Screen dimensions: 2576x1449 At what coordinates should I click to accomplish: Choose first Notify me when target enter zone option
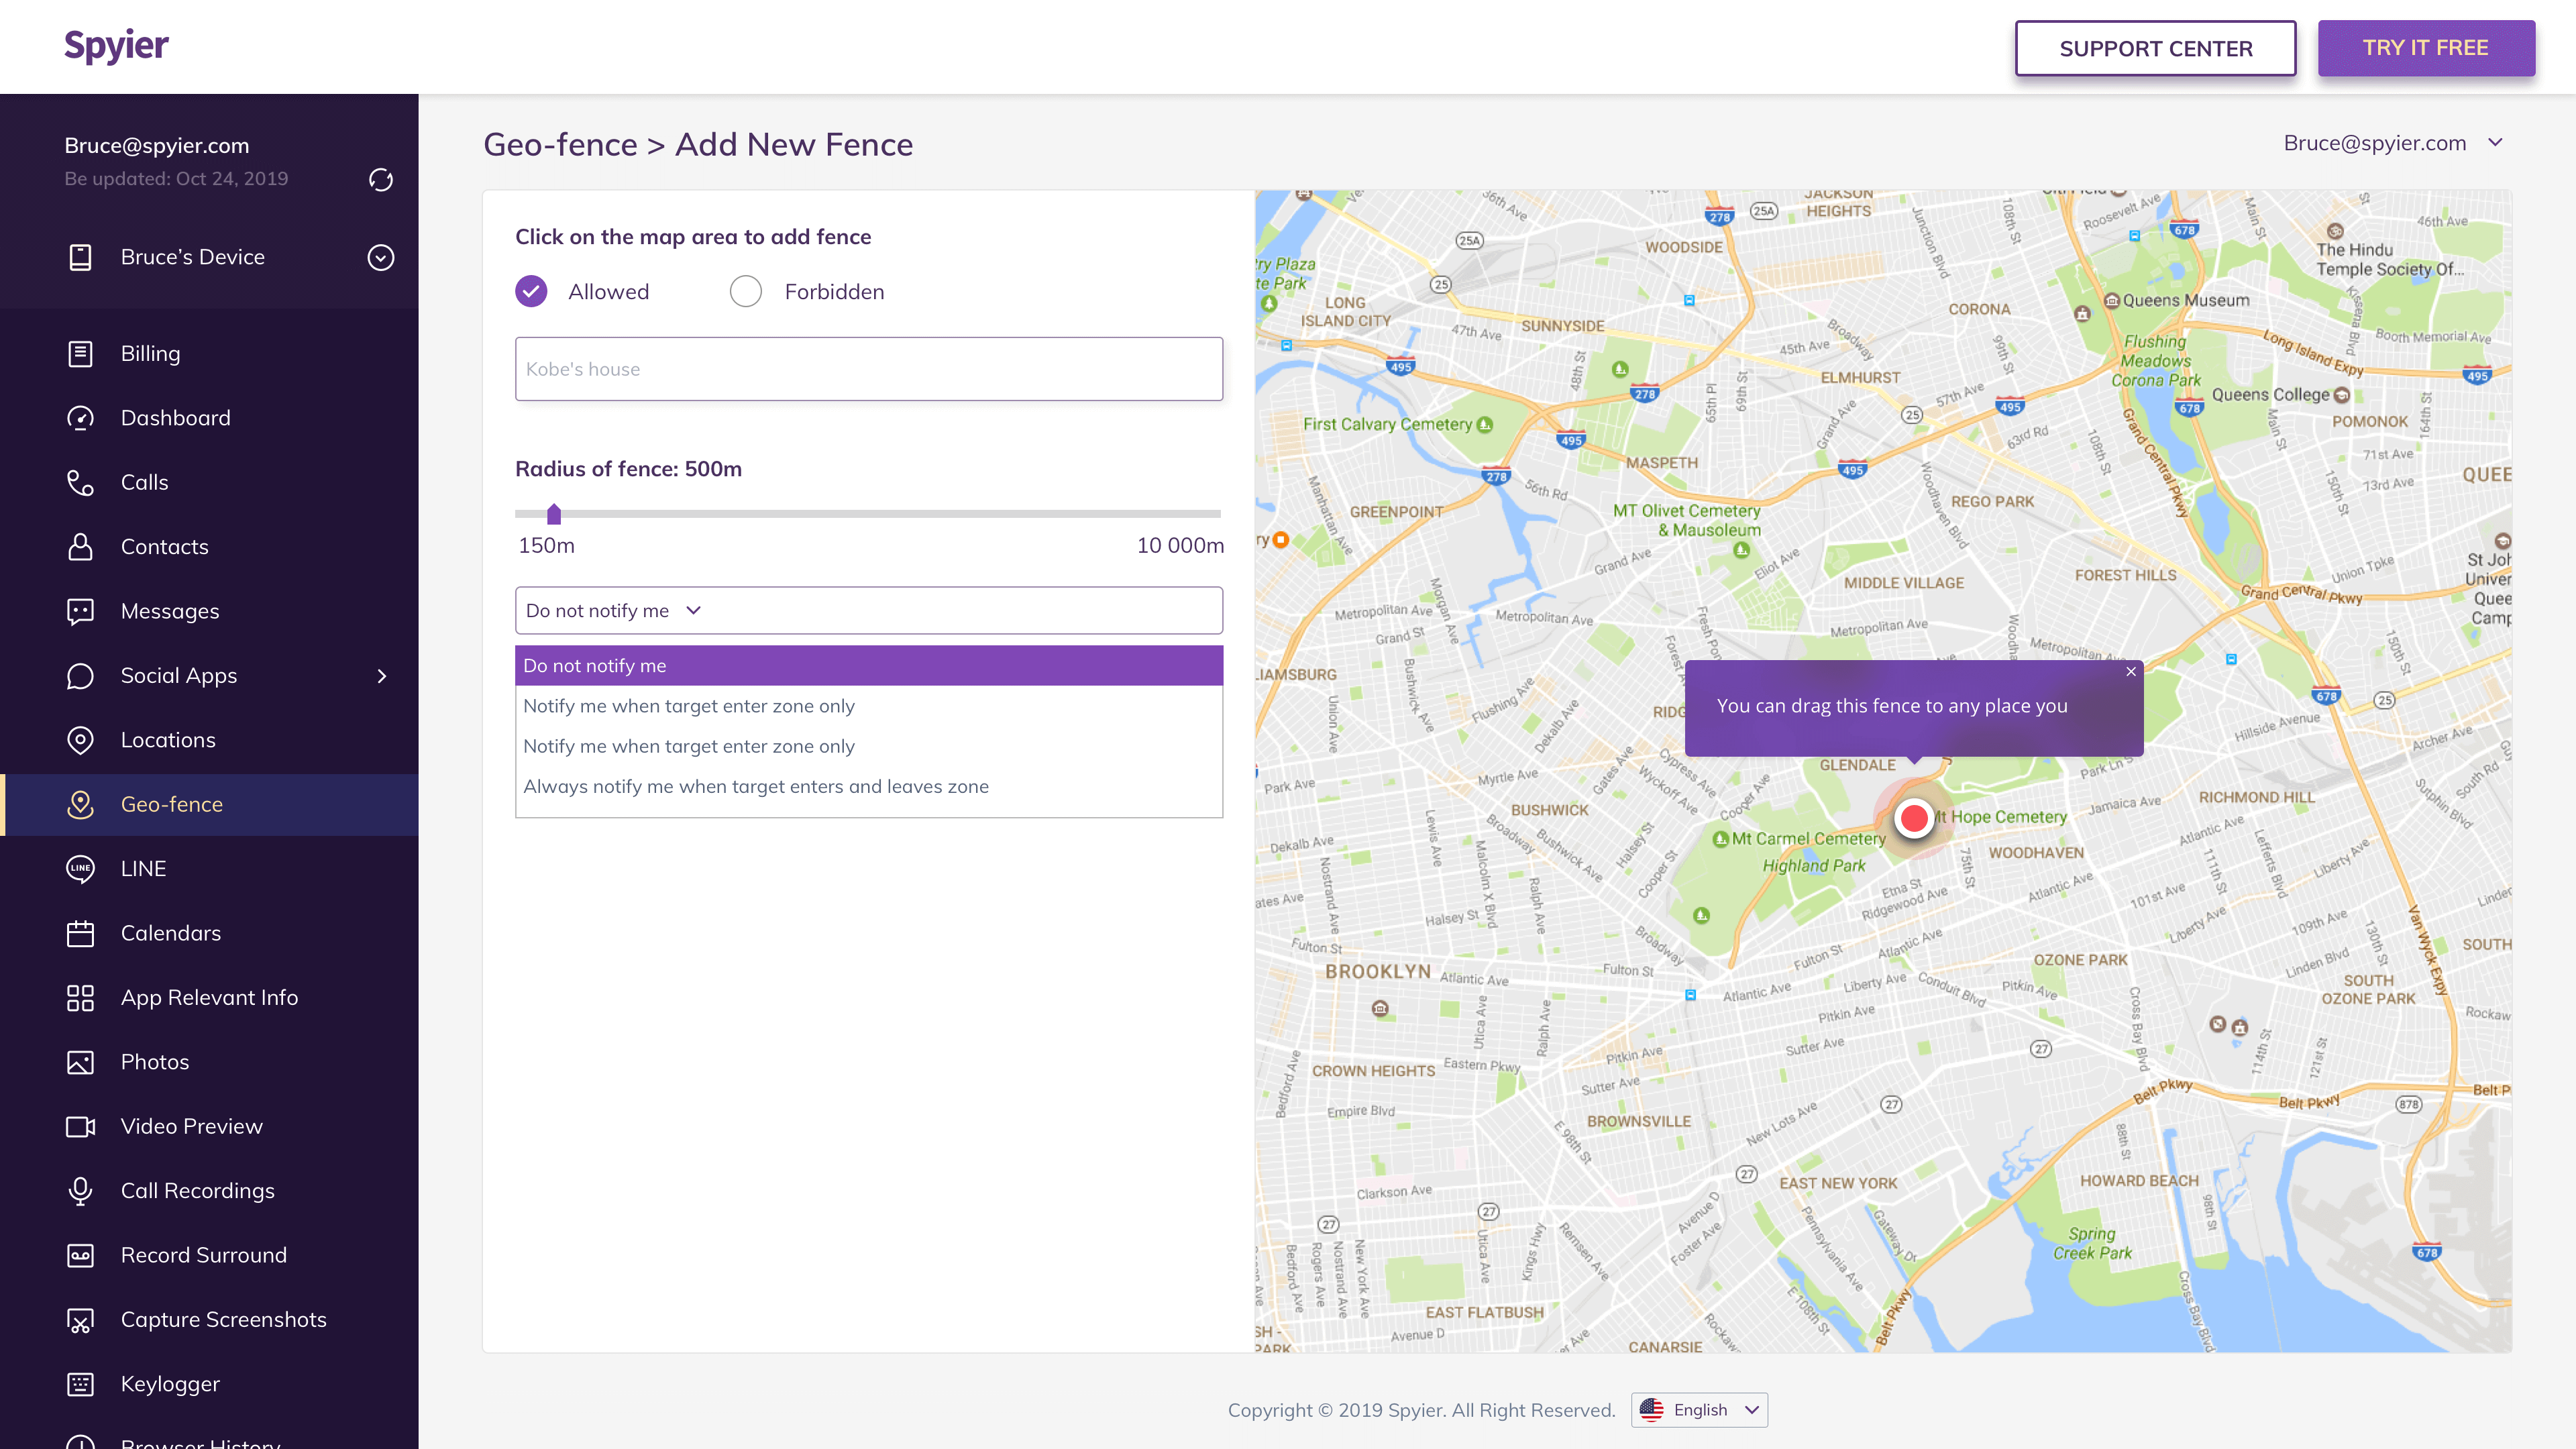(868, 706)
